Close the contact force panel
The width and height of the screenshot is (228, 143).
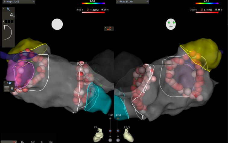[3, 8]
